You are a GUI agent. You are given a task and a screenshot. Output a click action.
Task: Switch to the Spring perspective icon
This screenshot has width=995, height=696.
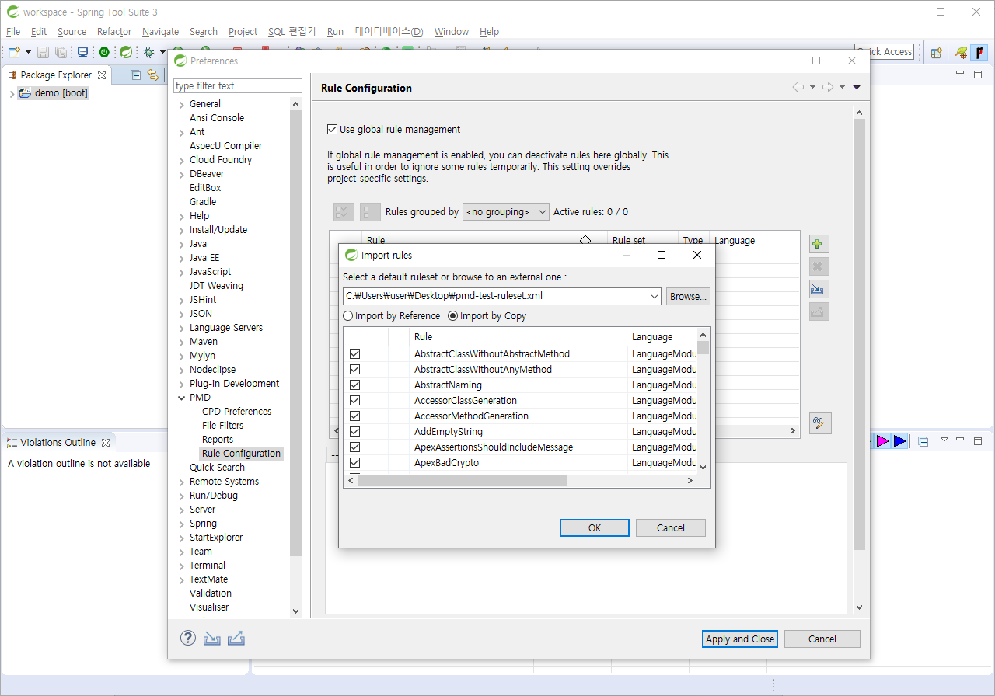coord(962,53)
